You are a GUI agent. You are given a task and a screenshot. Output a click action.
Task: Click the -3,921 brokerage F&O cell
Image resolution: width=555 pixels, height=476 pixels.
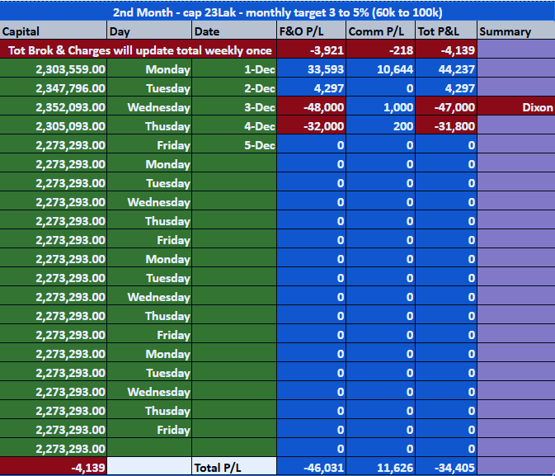pyautogui.click(x=311, y=50)
